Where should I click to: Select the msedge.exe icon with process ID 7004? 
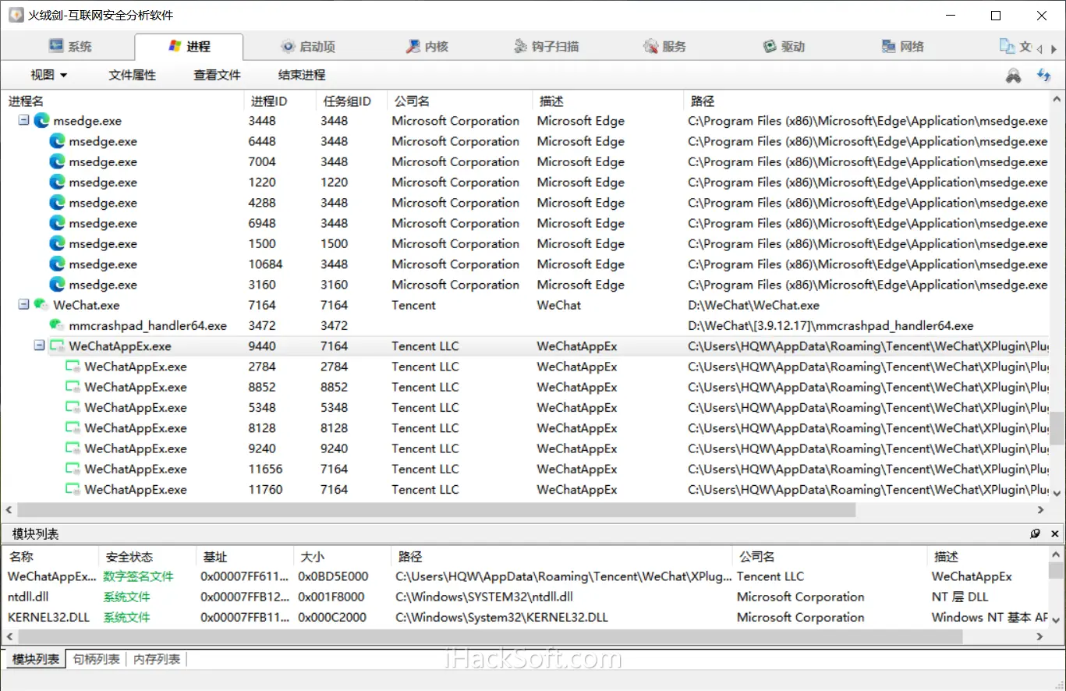coord(57,161)
